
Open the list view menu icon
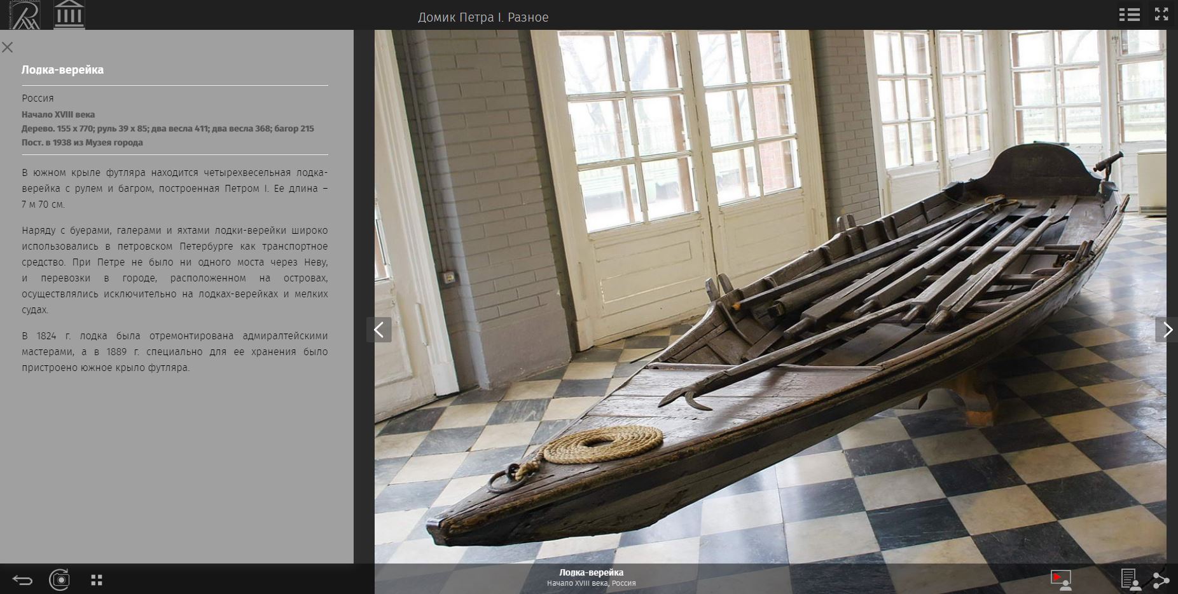click(1129, 15)
